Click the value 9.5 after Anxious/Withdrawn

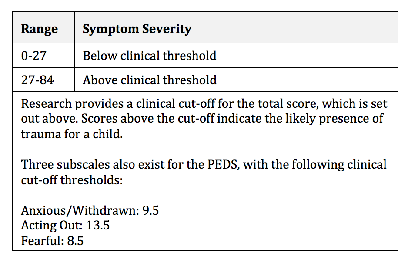[x=150, y=210]
